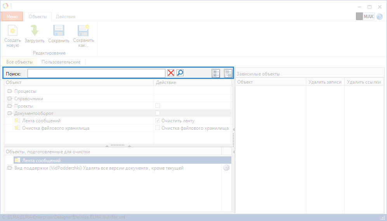
Task: Collapse the Документооборот tree node
Action: pos(9,113)
